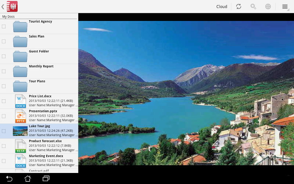Select the Lake Tour.jpg checkbox
Screen dimensions: 294x184
click(x=4, y=131)
